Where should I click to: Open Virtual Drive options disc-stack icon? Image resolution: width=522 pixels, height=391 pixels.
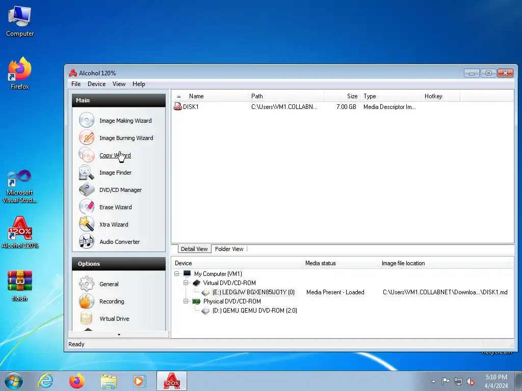[87, 318]
